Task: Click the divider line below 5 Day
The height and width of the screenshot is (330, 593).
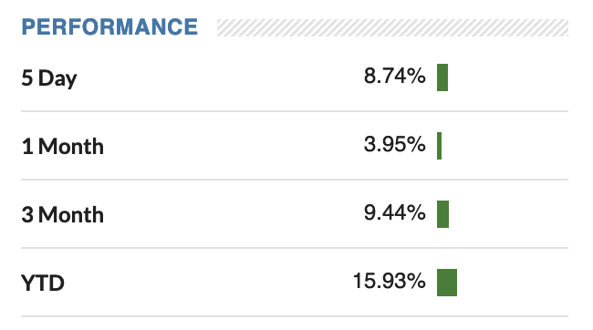Action: point(295,111)
